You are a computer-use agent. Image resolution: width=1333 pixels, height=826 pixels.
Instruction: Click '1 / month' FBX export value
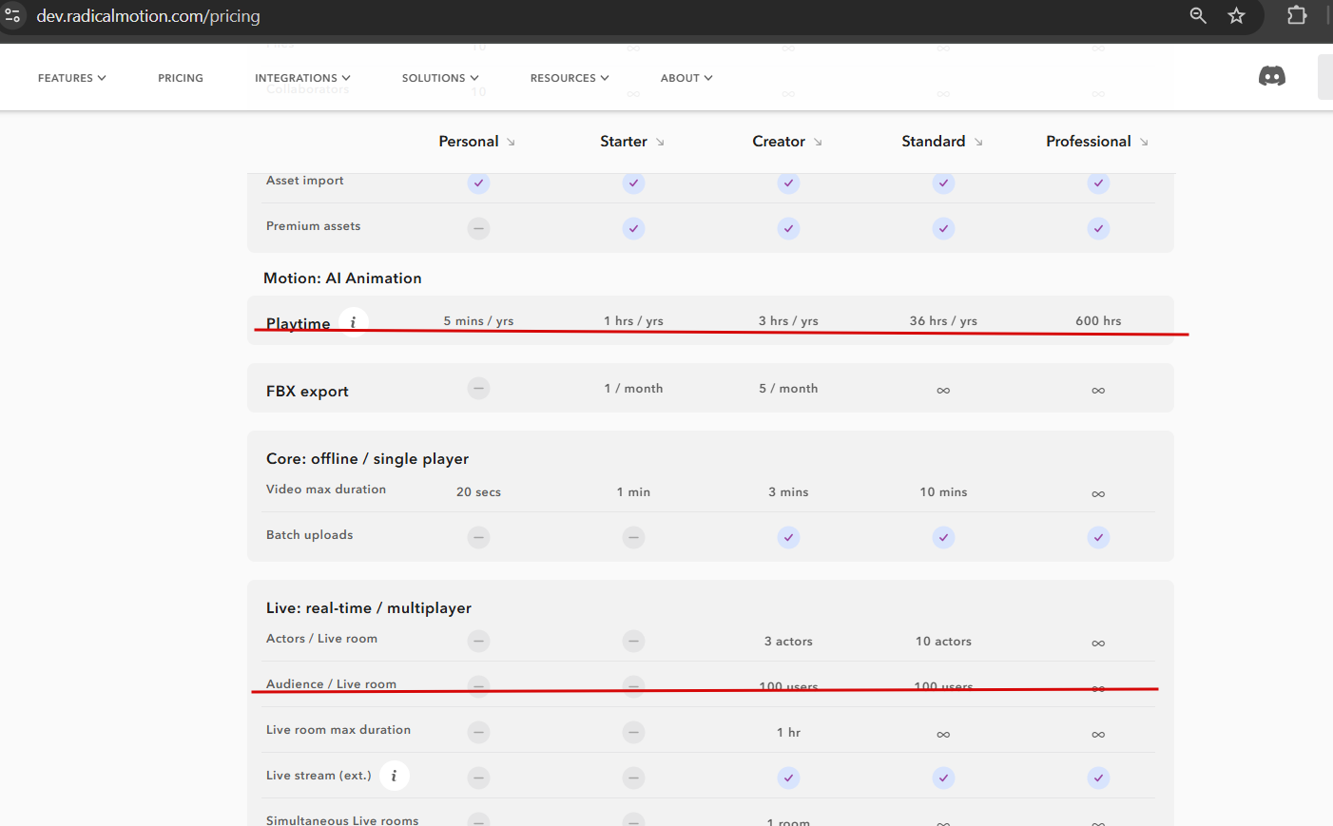(x=633, y=389)
